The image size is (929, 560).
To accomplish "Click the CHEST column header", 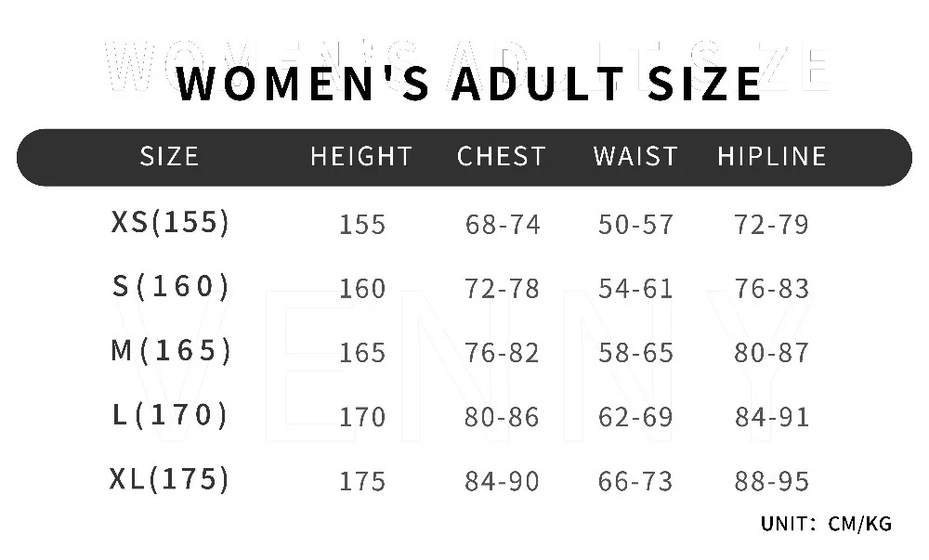I will (x=502, y=157).
